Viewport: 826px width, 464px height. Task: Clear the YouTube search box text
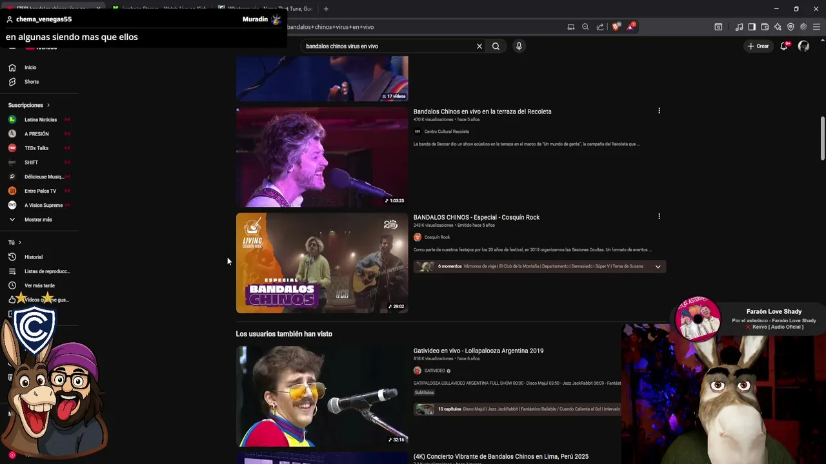pos(479,46)
